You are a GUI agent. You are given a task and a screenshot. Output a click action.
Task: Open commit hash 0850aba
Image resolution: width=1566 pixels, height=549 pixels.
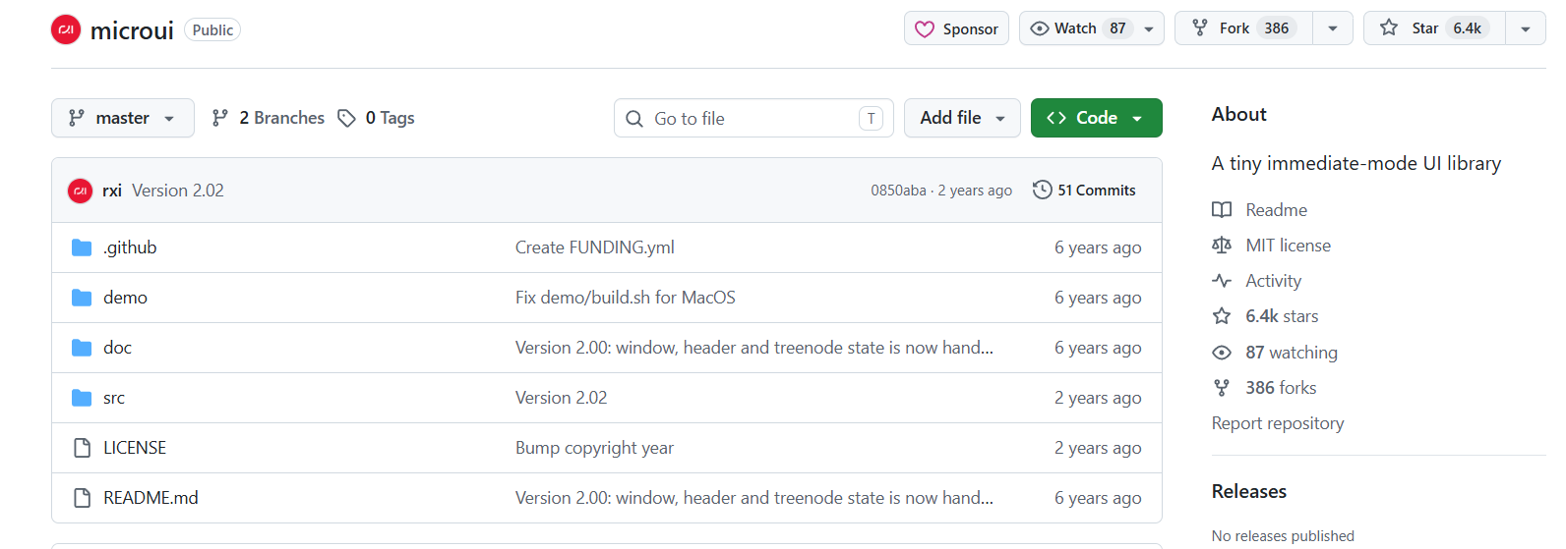898,191
